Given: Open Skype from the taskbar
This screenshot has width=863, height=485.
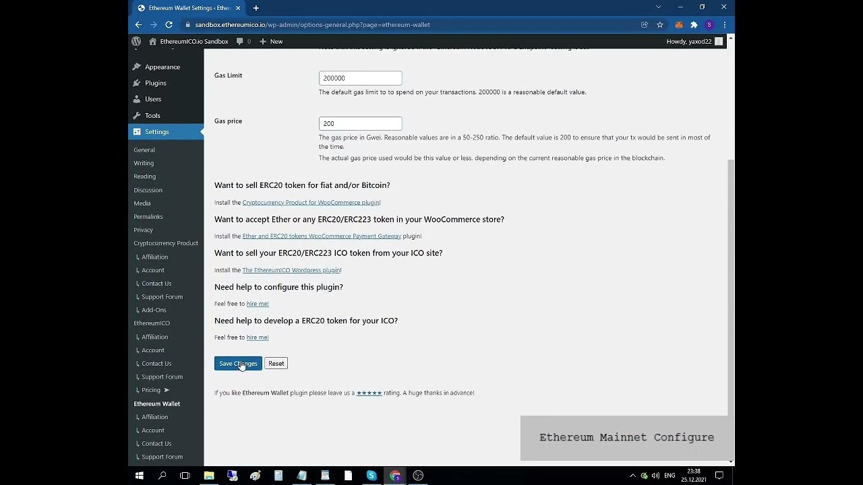Looking at the screenshot, I should [371, 476].
